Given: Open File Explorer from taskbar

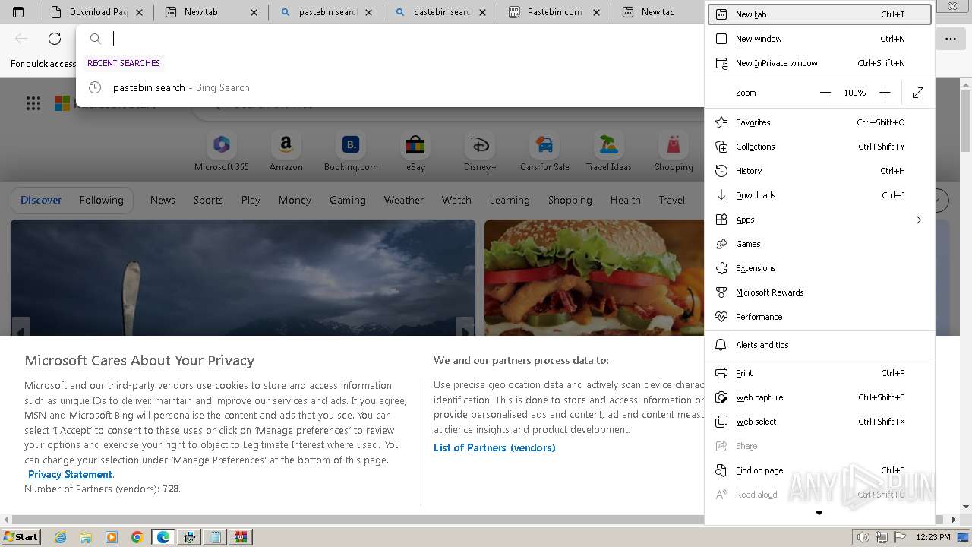Looking at the screenshot, I should pyautogui.click(x=87, y=536).
